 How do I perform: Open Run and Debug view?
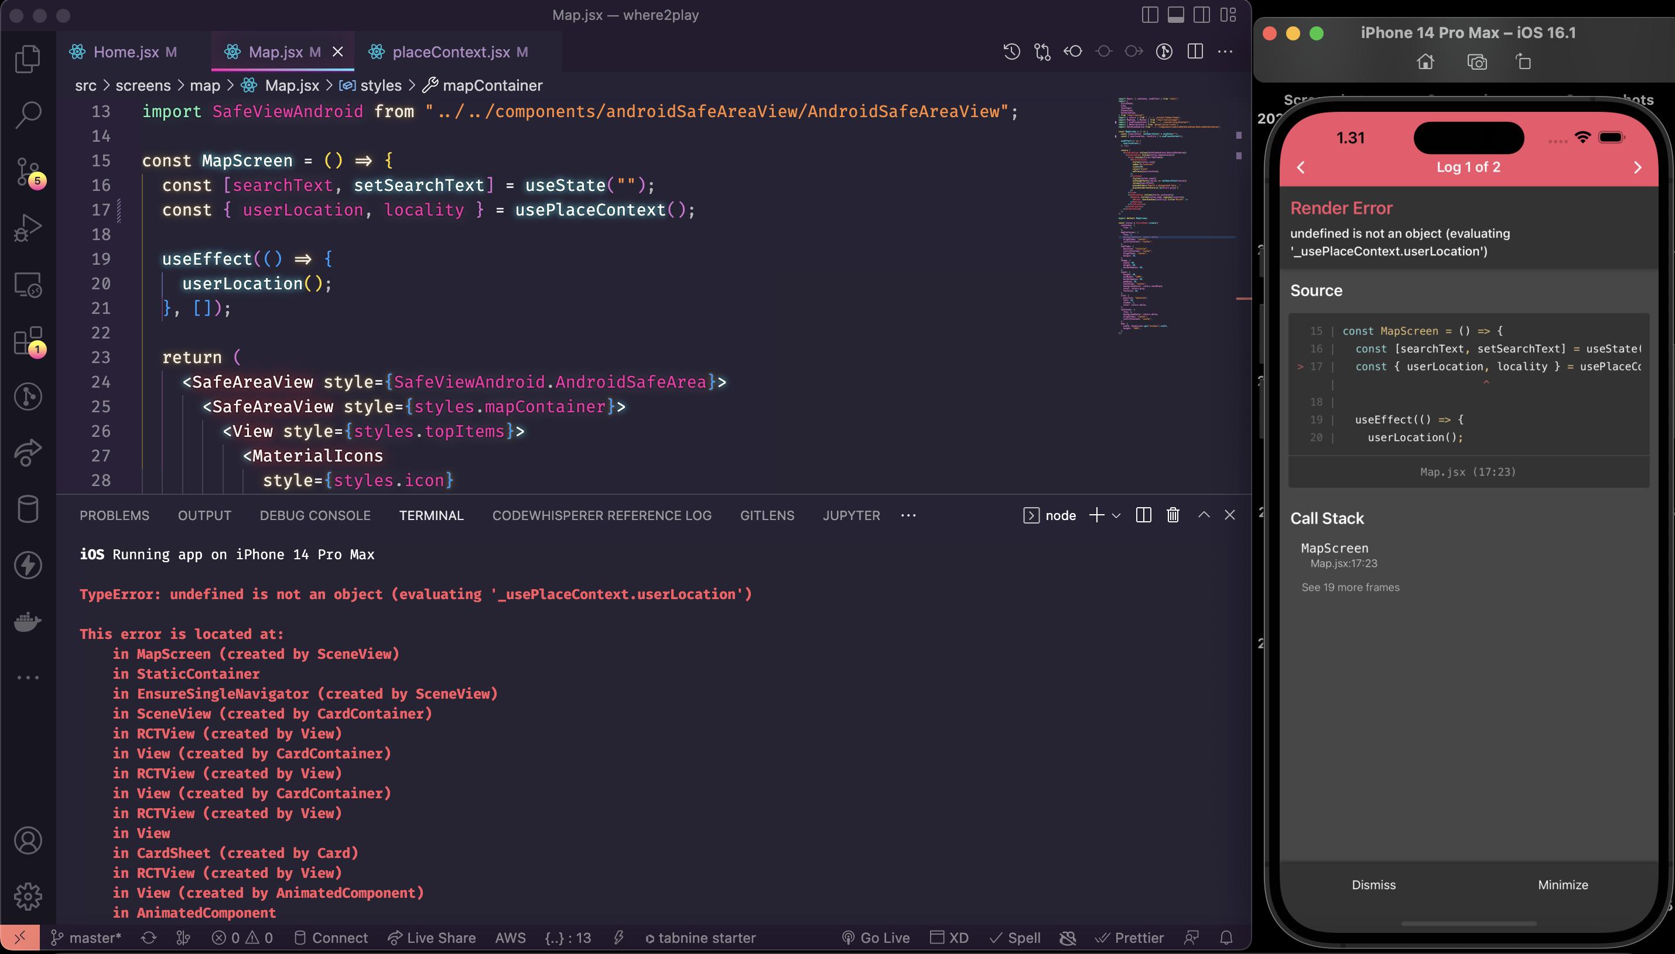click(28, 227)
